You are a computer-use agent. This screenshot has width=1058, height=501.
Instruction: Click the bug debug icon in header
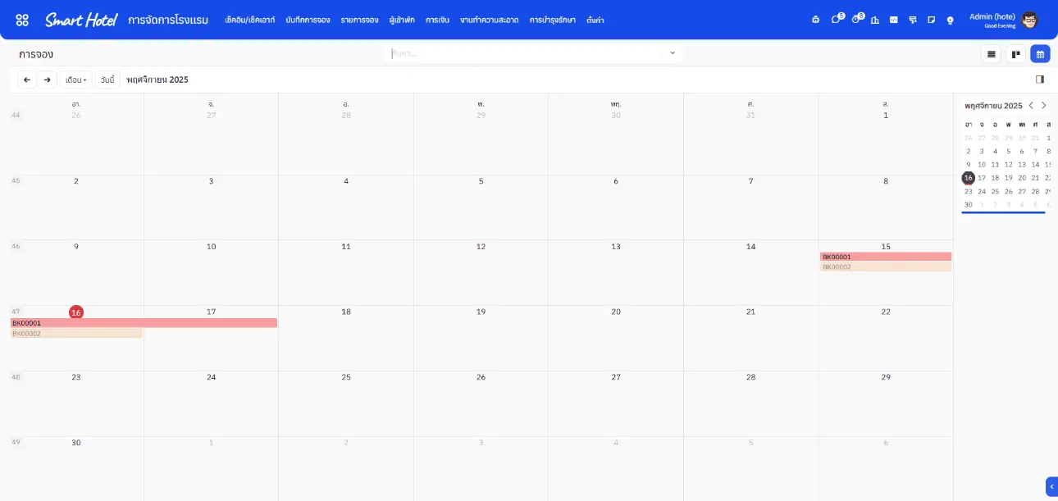(x=815, y=20)
